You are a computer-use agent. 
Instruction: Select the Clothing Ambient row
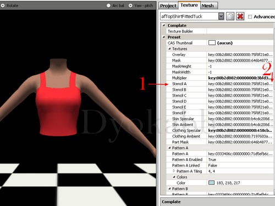tap(220, 136)
